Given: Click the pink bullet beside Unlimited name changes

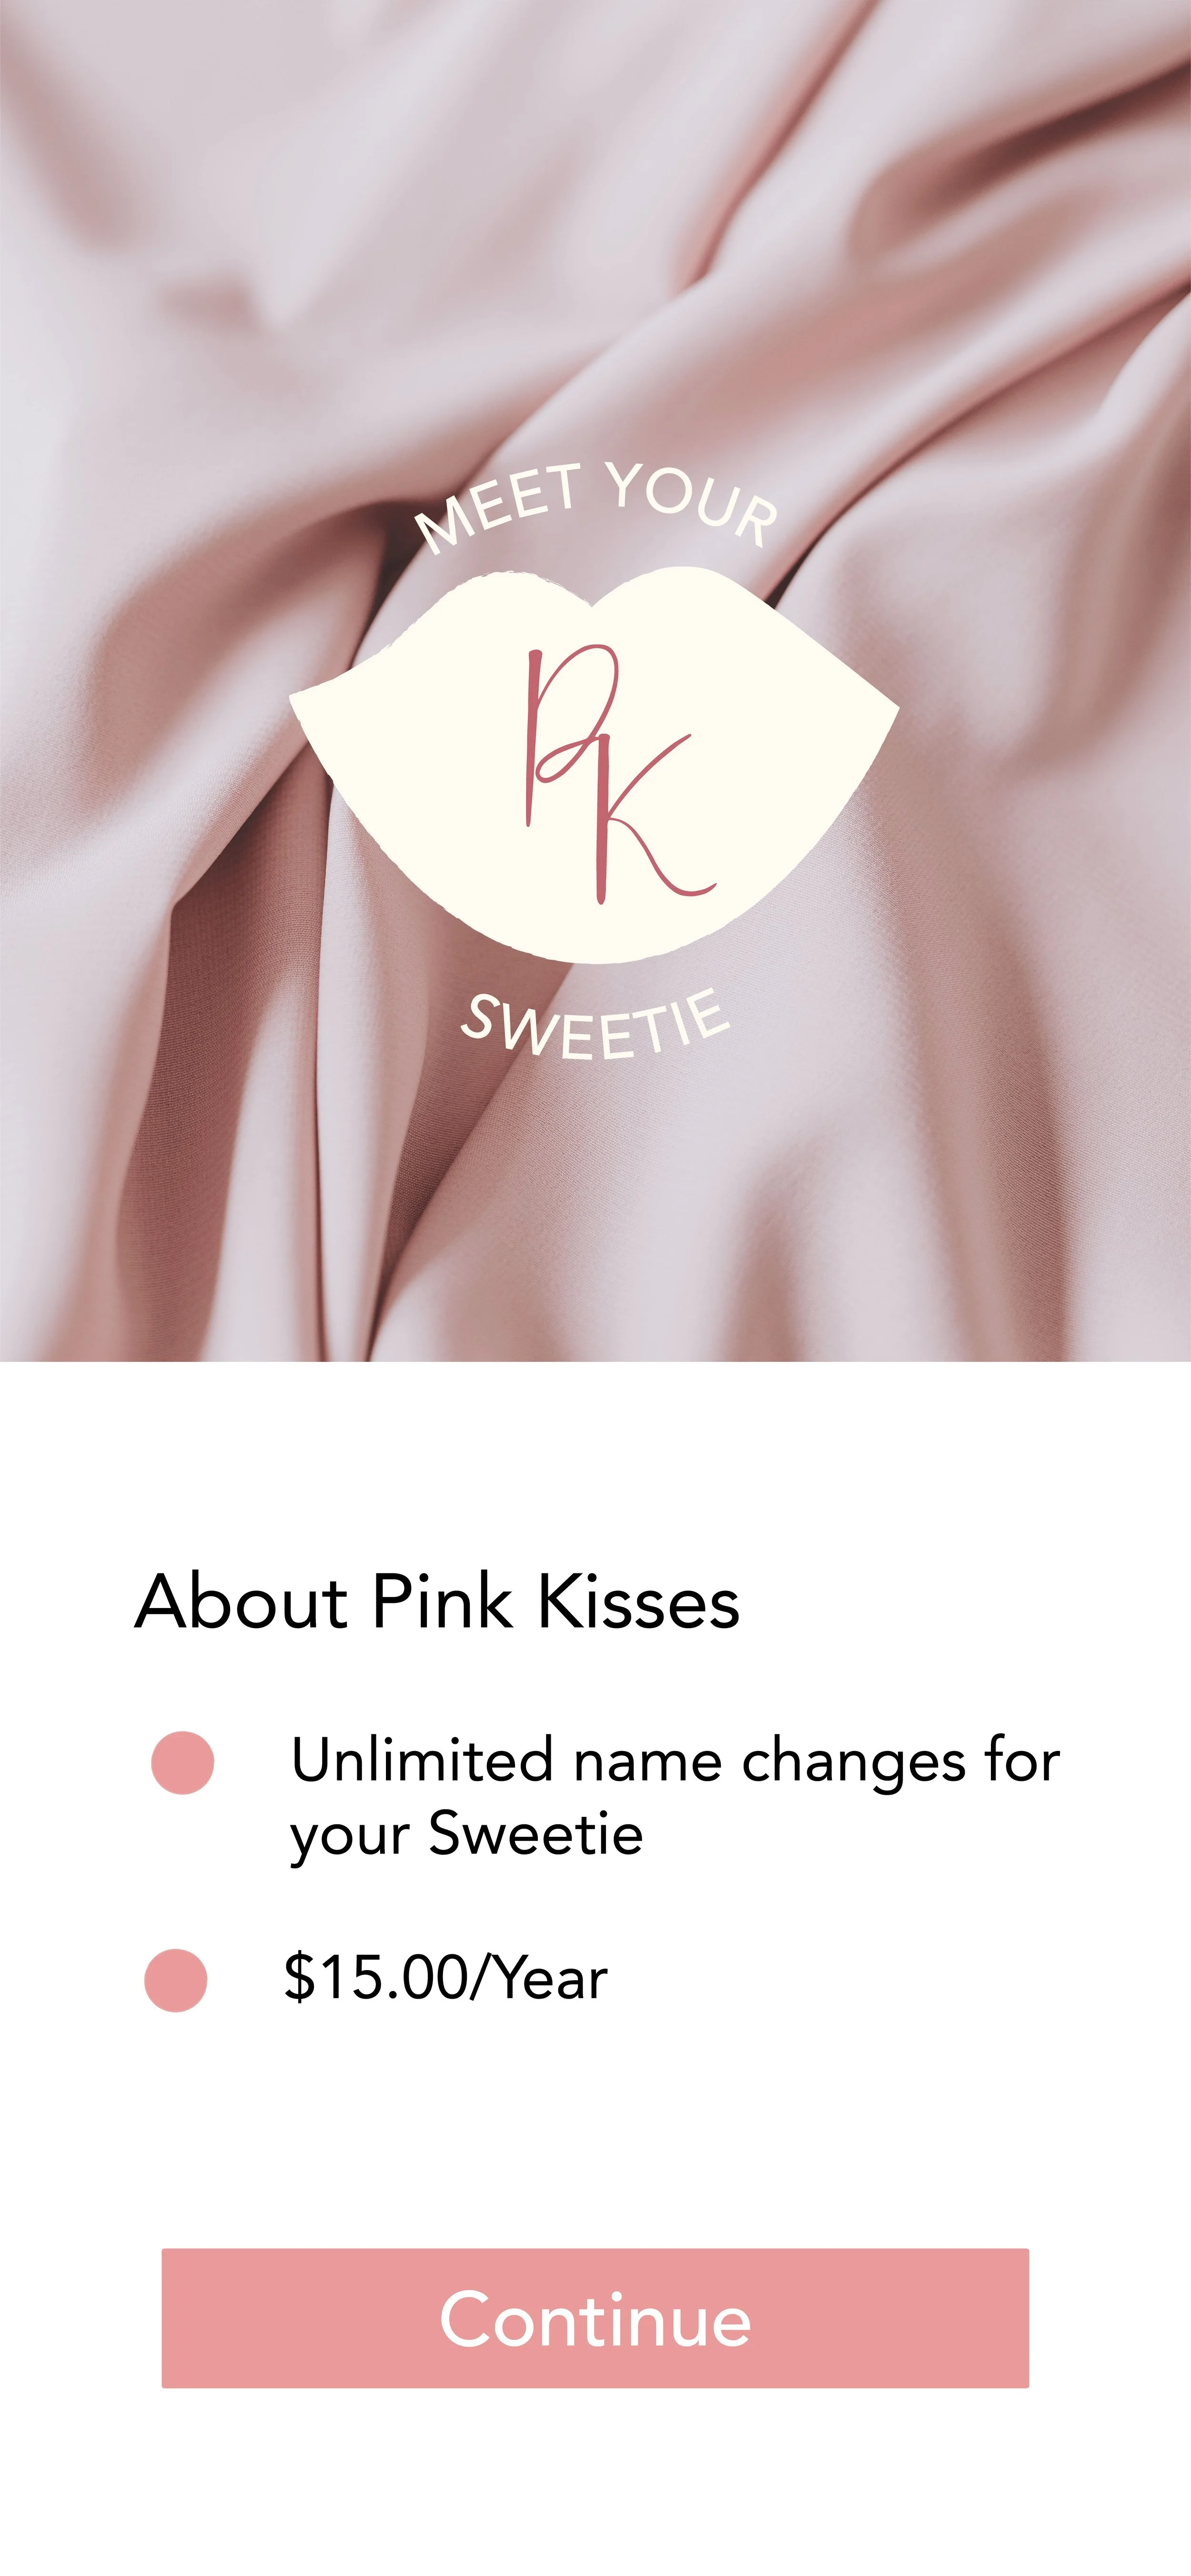Looking at the screenshot, I should 182,1763.
